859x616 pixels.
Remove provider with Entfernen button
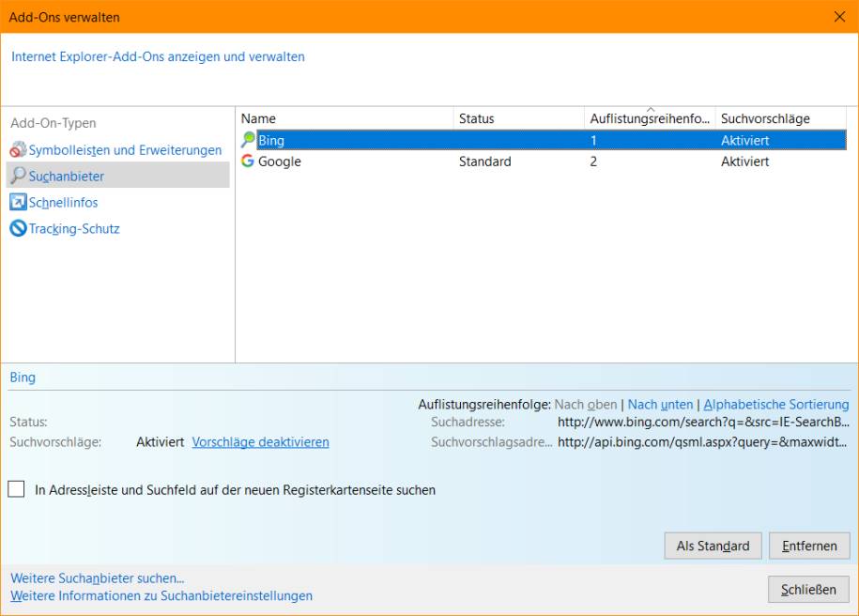[809, 546]
